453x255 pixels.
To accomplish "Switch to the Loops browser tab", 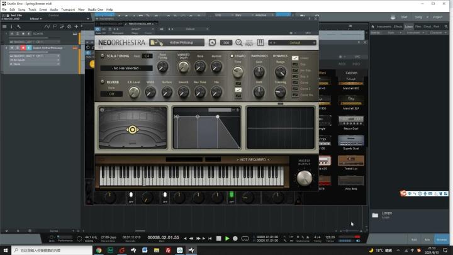I will (x=408, y=26).
